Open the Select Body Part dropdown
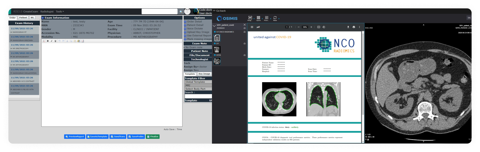 (198, 89)
